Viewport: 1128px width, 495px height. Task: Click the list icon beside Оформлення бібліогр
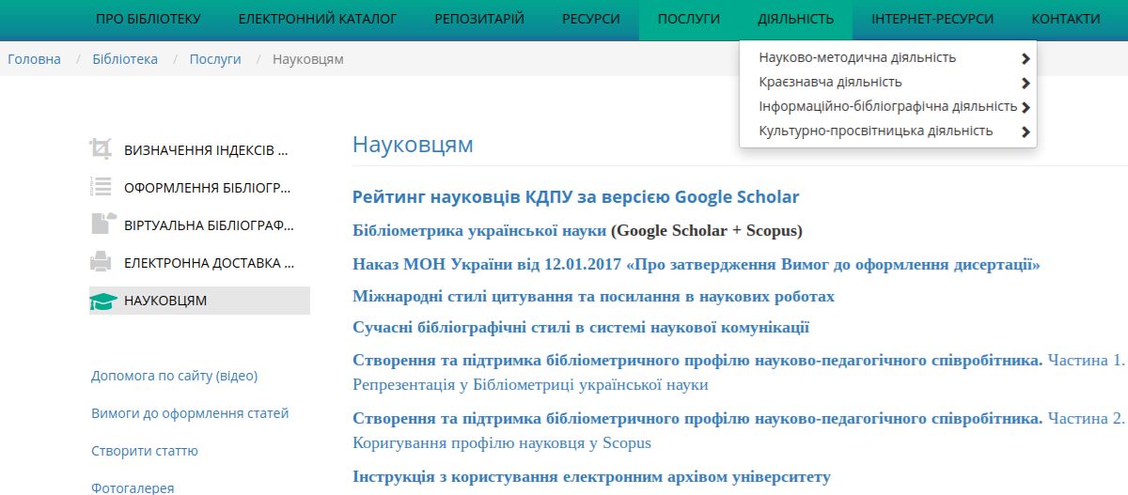click(x=101, y=187)
